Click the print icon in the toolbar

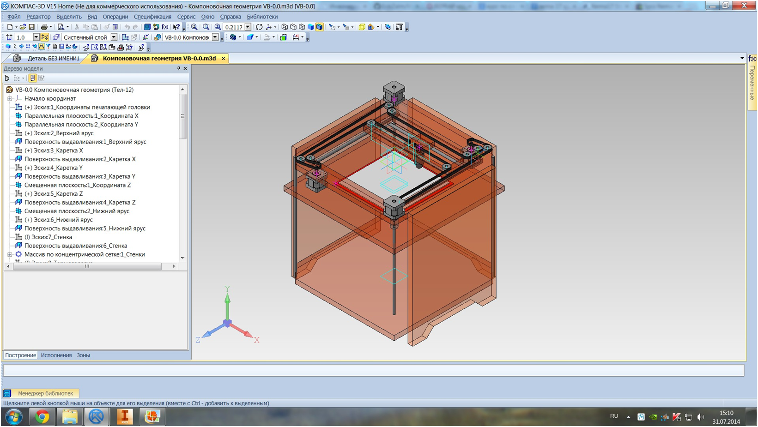coord(44,27)
